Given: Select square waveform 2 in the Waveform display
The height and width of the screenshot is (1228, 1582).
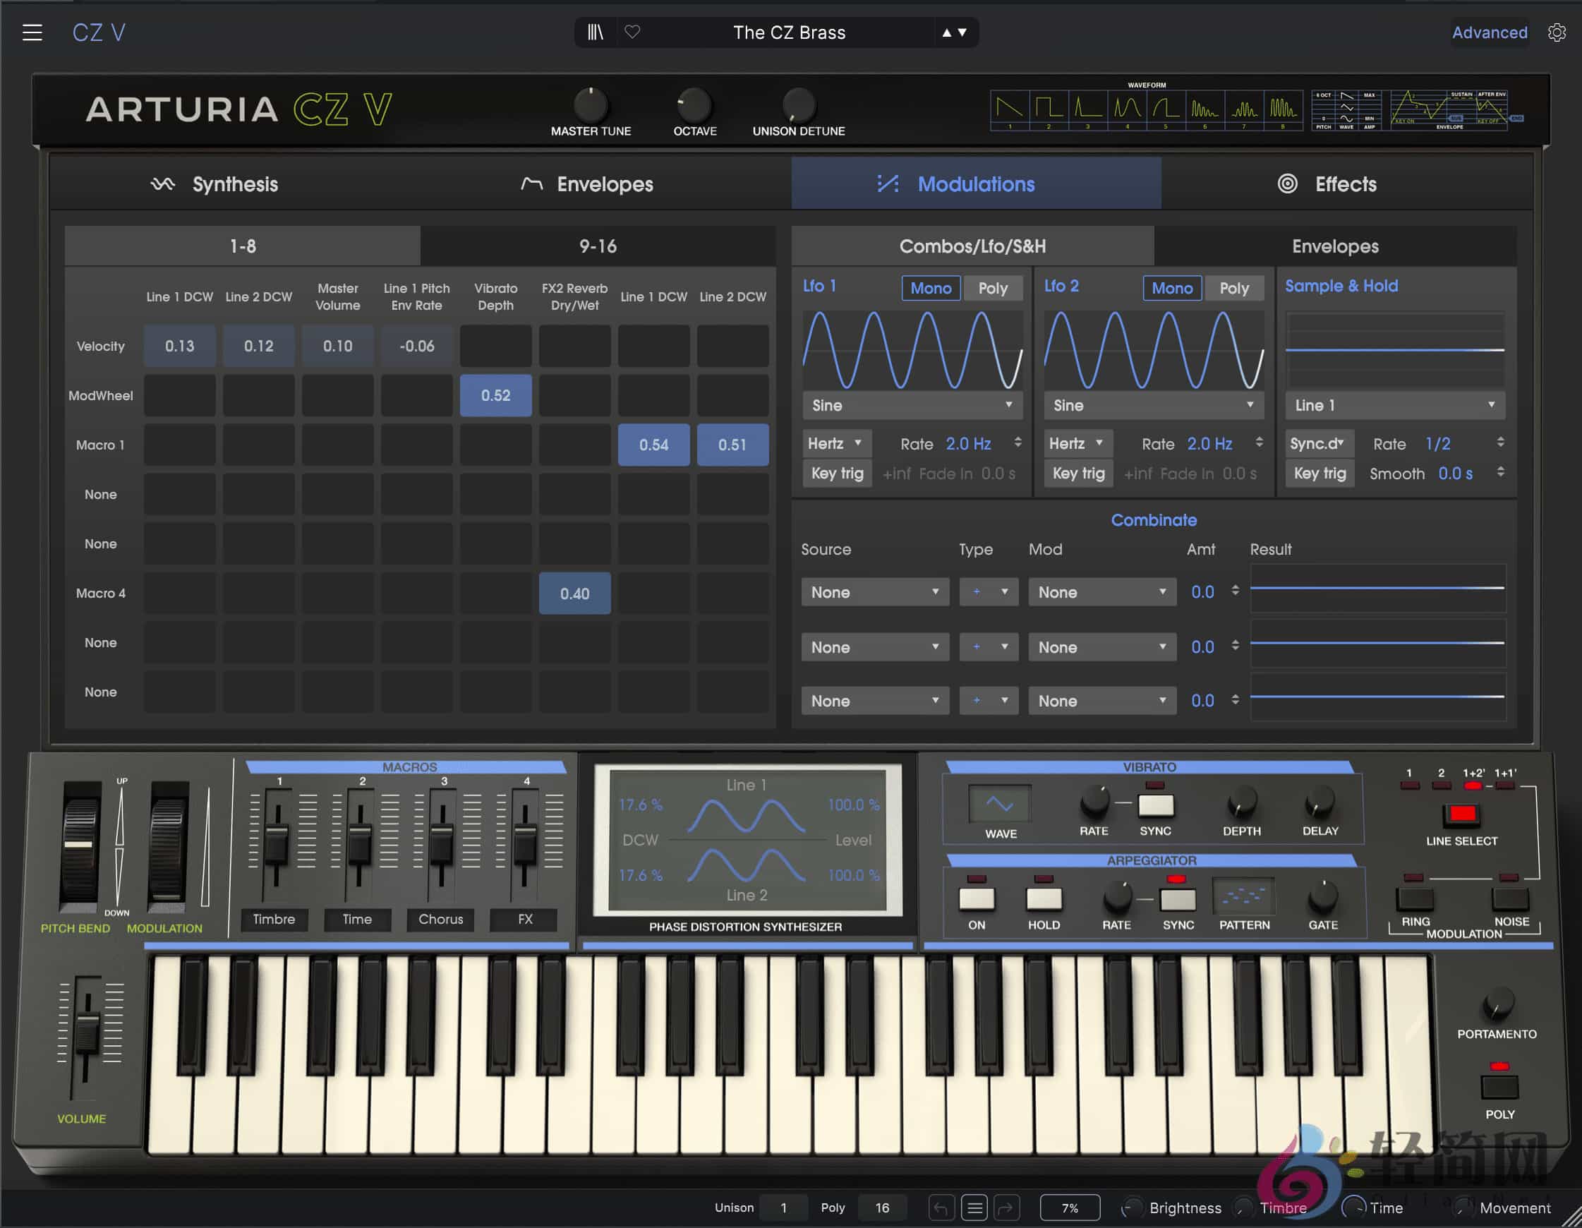Looking at the screenshot, I should click(x=1048, y=109).
